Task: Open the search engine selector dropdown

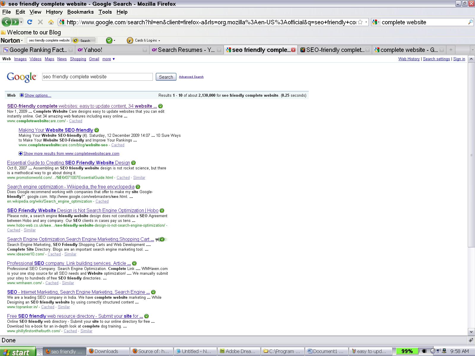Action: coord(376,22)
